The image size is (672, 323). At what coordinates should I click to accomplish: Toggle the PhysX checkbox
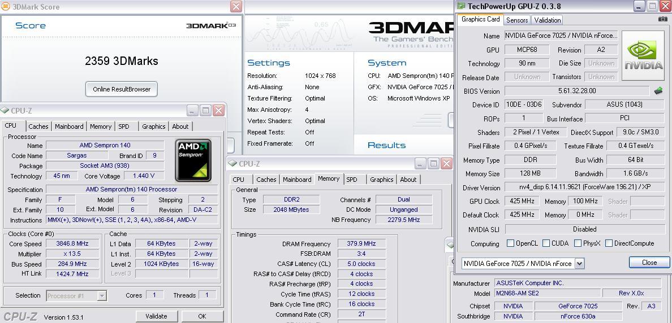tap(578, 243)
